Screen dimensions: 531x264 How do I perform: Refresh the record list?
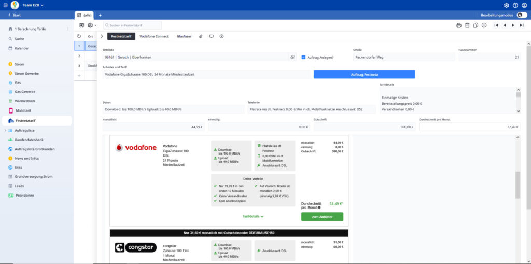coord(79,36)
